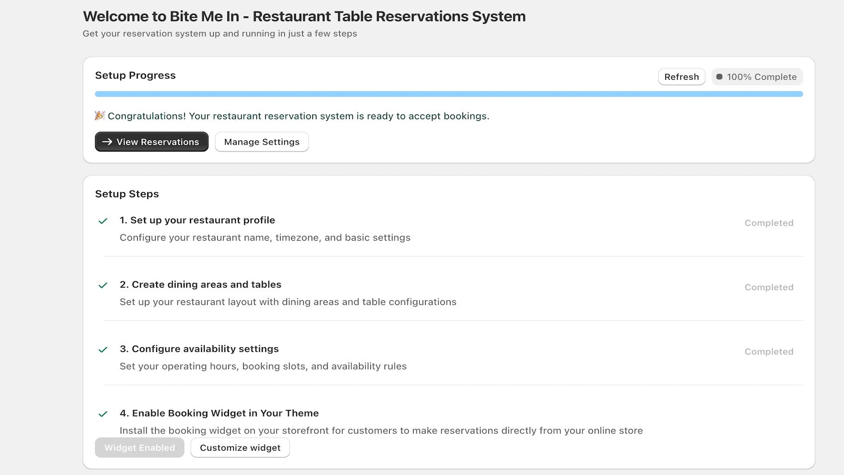Click the restaurant layout description text

click(x=288, y=302)
